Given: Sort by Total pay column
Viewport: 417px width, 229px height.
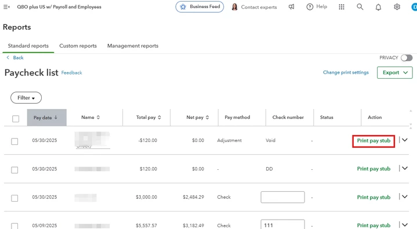Looking at the screenshot, I should [x=148, y=117].
